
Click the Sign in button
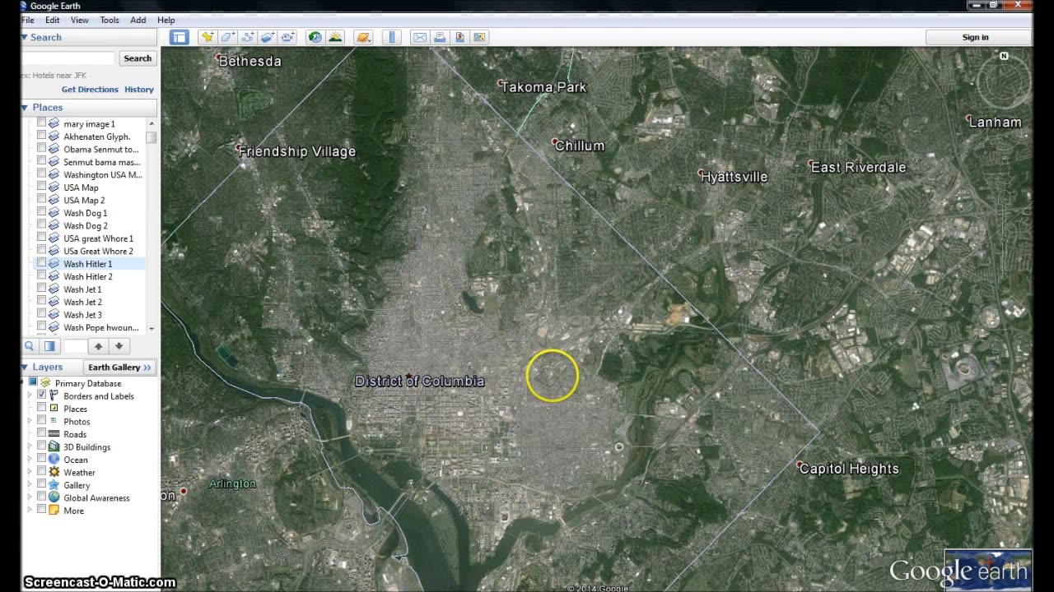click(976, 37)
